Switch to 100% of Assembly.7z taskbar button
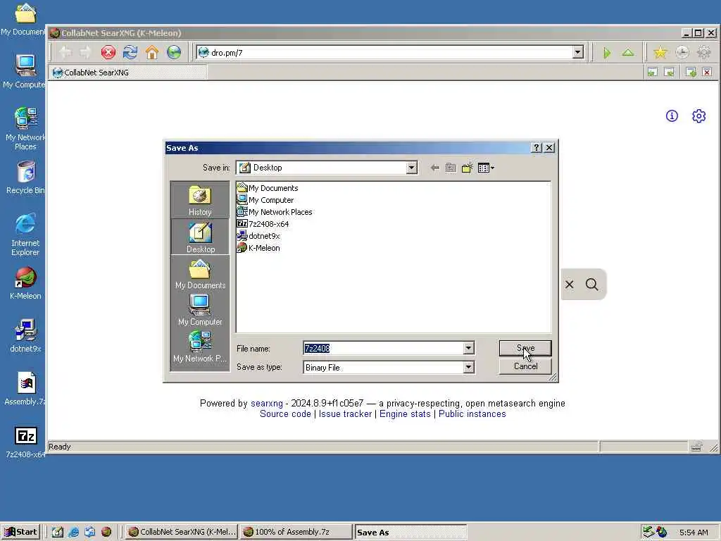This screenshot has width=721, height=541. pyautogui.click(x=296, y=532)
